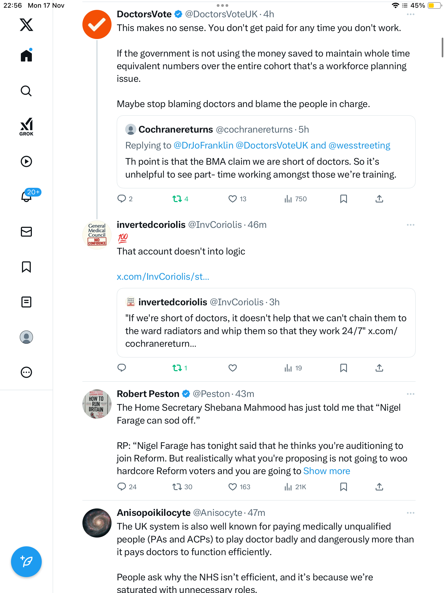
Task: Open more options for the Anisopoikilocyte post
Action: tap(410, 513)
